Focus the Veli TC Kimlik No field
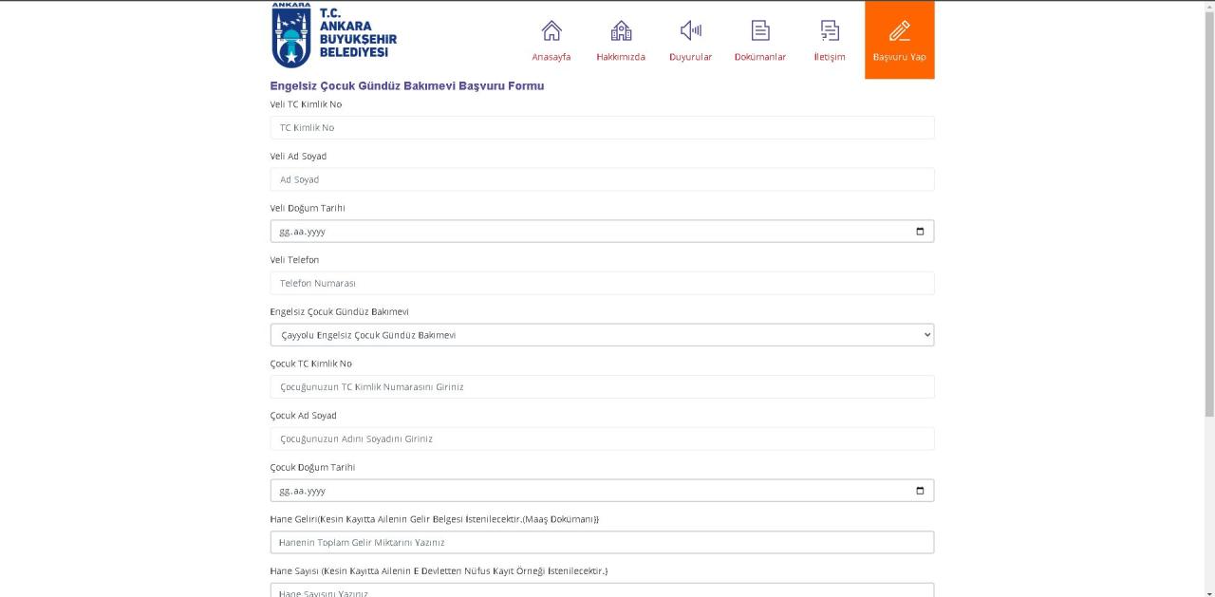The height and width of the screenshot is (597, 1215). tap(602, 128)
